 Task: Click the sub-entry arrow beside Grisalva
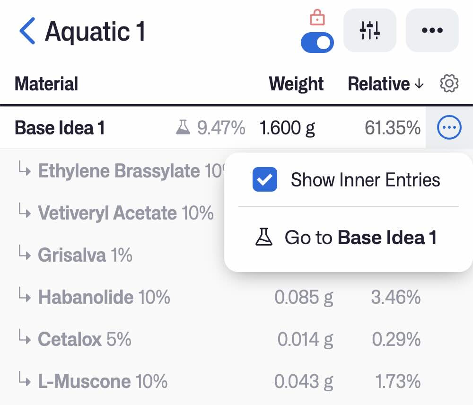coord(24,255)
